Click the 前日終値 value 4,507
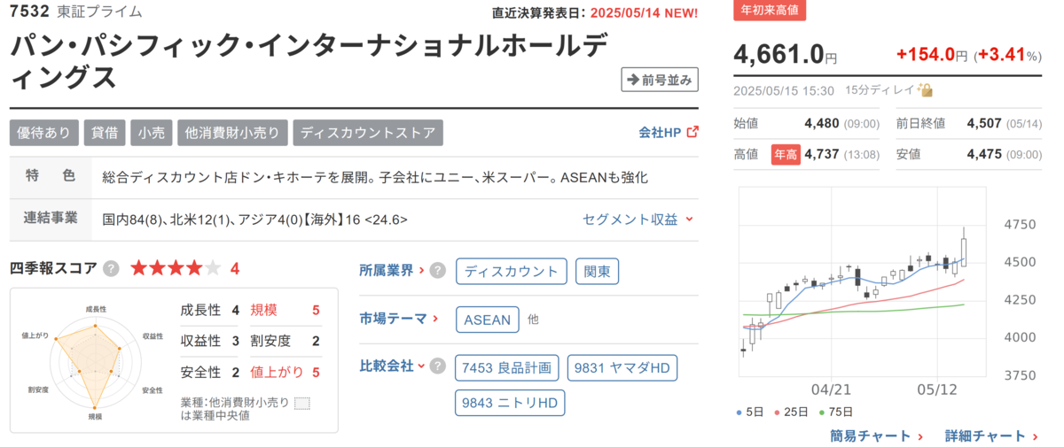The image size is (1064, 447). point(983,124)
